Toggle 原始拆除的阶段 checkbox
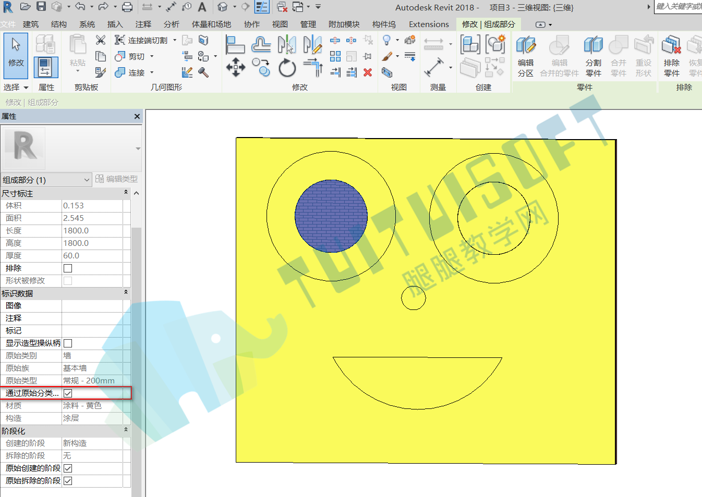Image resolution: width=702 pixels, height=497 pixels. [68, 481]
